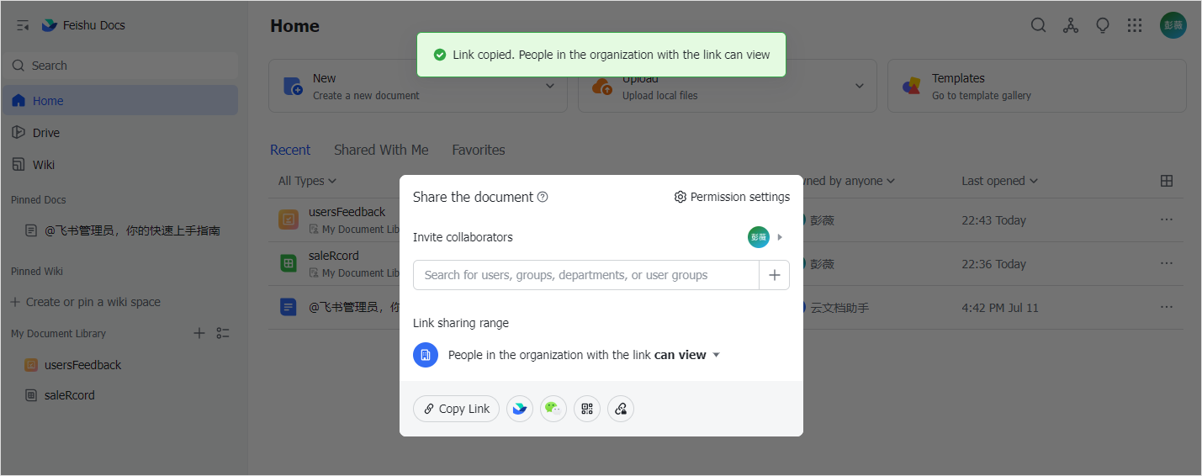Click the blue doc icon in recent list
Screen dimensions: 1202x476
click(289, 307)
